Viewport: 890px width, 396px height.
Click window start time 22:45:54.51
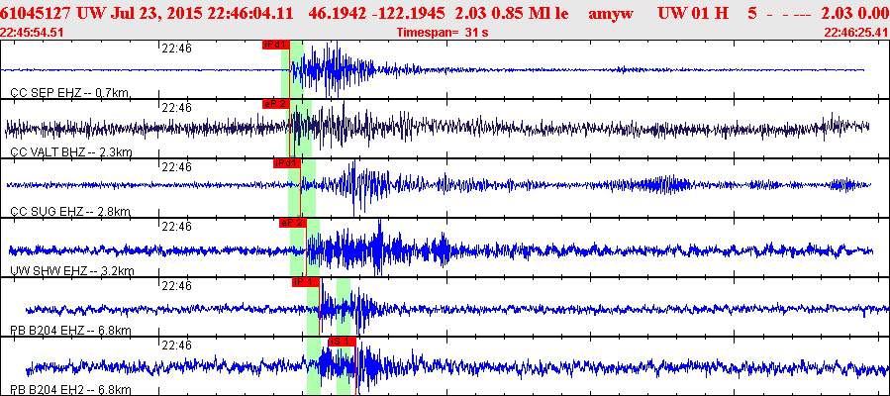point(32,33)
